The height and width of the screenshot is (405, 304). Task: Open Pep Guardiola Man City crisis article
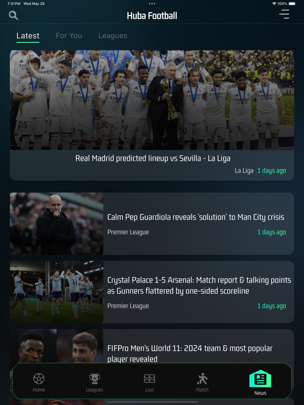(x=196, y=217)
